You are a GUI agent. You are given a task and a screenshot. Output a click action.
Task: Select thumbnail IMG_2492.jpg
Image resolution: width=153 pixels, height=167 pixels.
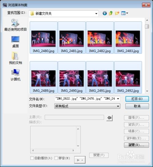[x=128, y=77]
